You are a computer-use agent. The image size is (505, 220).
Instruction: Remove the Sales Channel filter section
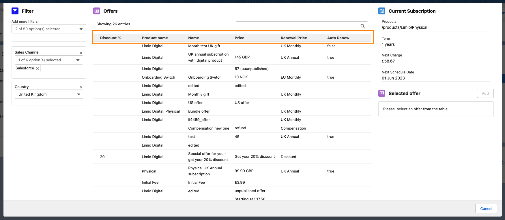tap(81, 53)
